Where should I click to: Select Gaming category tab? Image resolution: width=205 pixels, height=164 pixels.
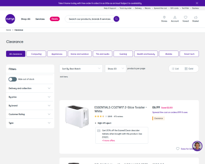pos(123,54)
